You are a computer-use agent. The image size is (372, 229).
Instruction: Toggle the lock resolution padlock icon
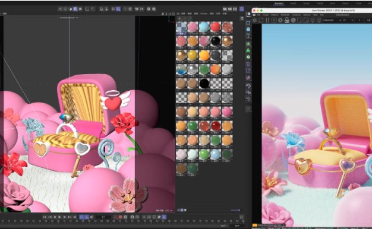(287, 20)
